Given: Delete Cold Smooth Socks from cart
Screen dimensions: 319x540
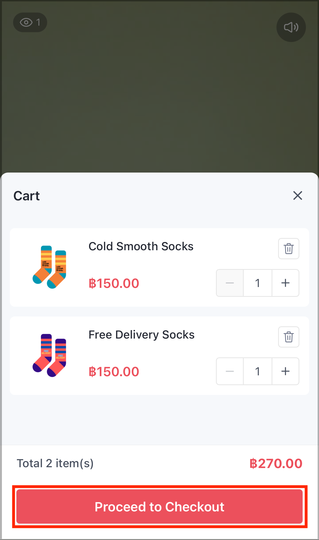Looking at the screenshot, I should (288, 249).
